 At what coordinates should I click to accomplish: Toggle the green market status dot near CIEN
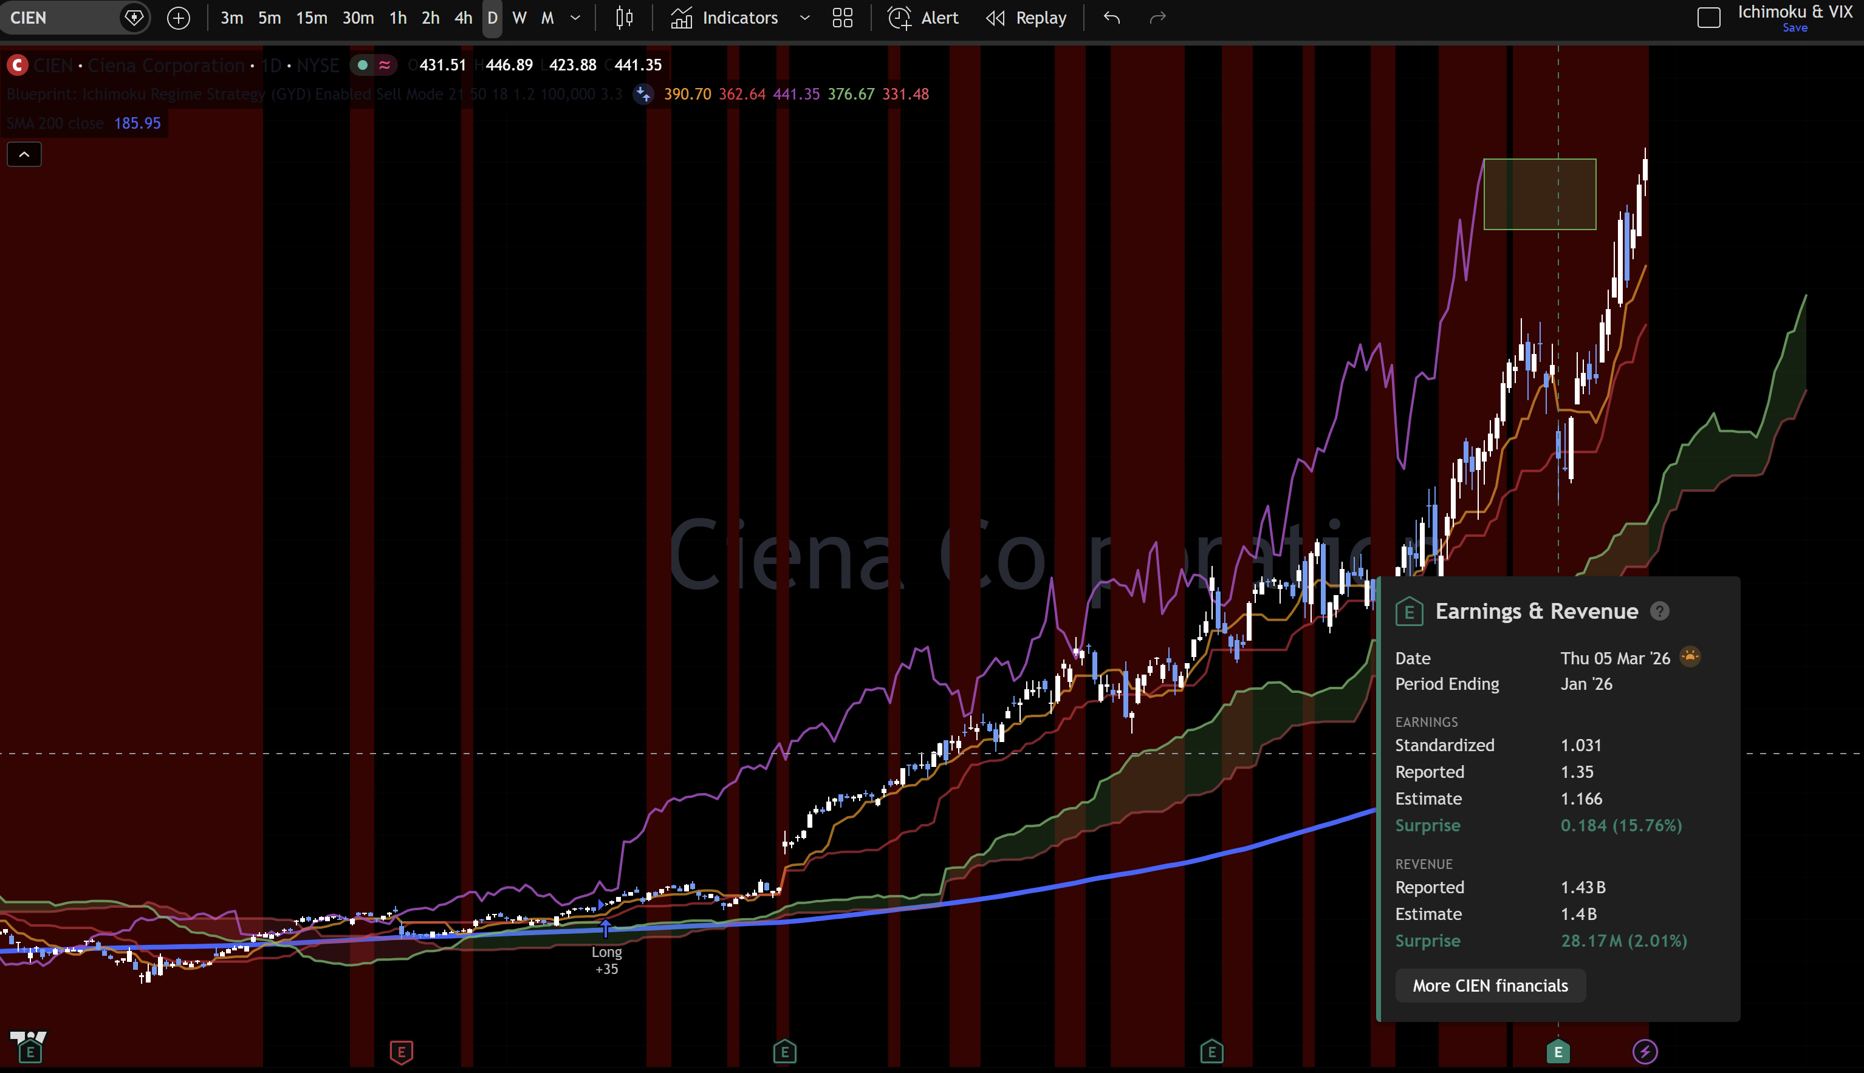[361, 65]
